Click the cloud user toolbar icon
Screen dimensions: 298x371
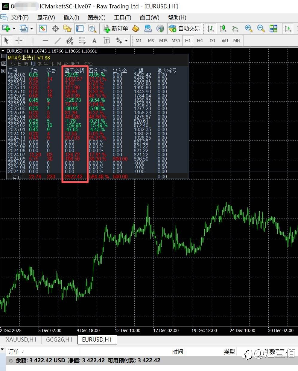(148, 29)
